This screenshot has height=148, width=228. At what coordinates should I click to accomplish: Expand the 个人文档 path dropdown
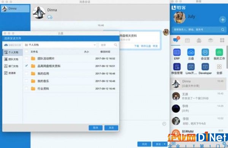95,45
